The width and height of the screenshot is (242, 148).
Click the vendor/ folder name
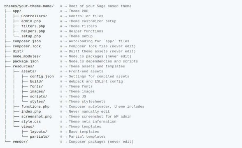coord(20,142)
